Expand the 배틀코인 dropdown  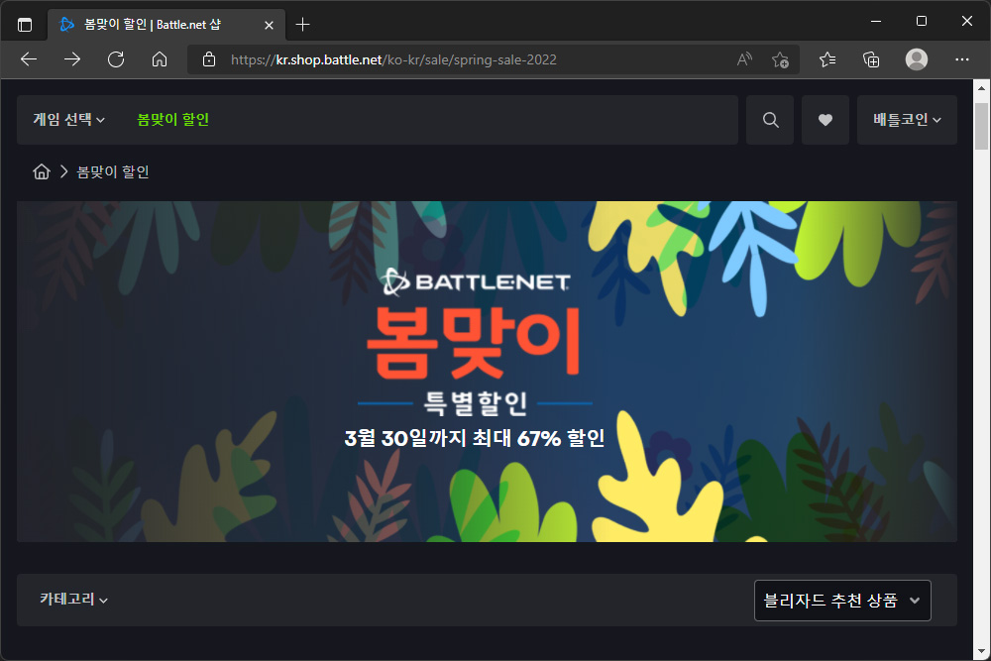[x=907, y=120]
